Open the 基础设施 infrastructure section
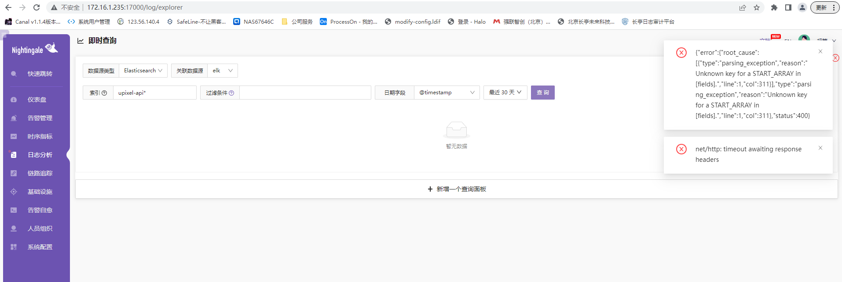 click(x=37, y=192)
